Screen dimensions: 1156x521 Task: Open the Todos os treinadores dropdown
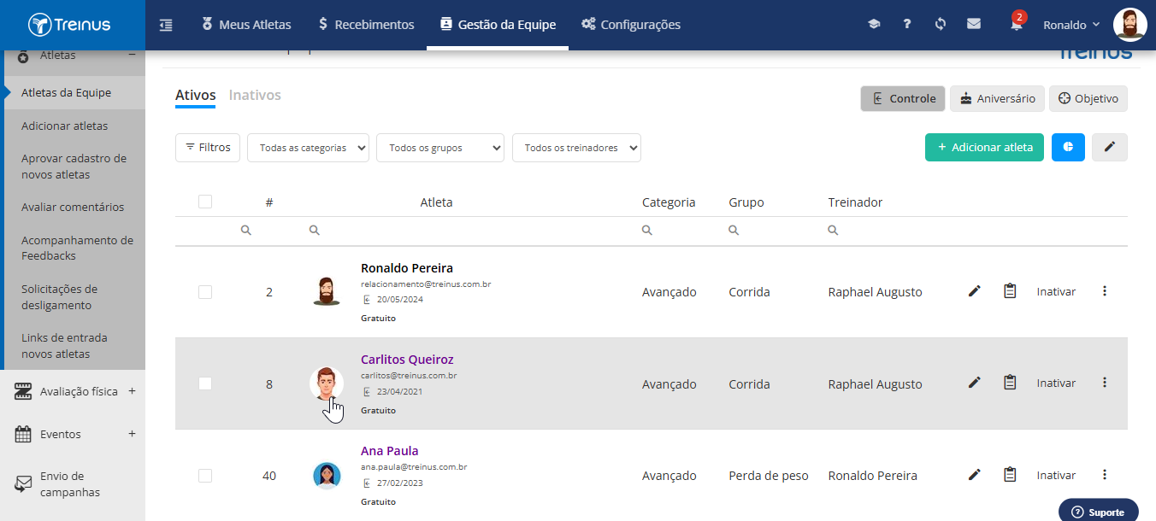(576, 148)
